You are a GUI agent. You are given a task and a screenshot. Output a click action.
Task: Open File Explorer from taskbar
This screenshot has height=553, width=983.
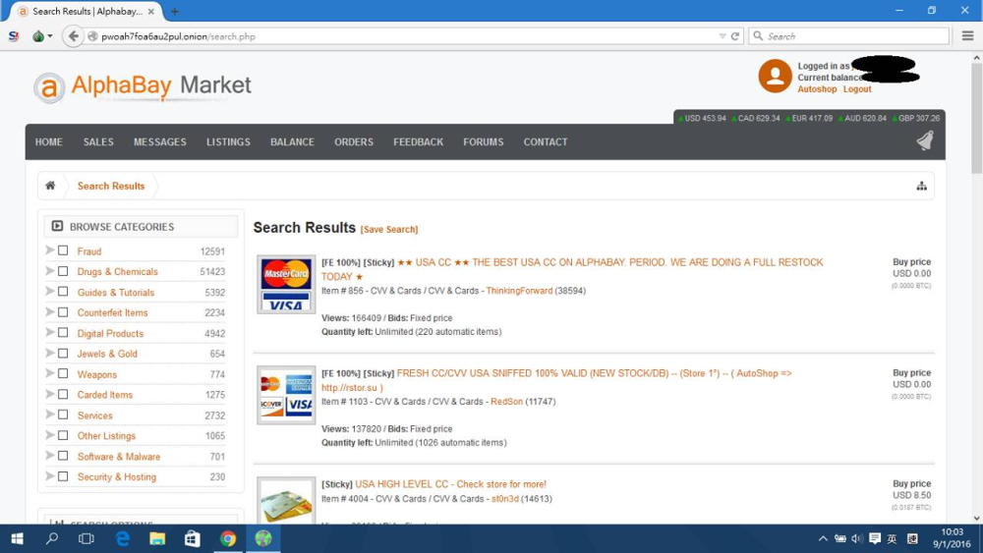[157, 538]
